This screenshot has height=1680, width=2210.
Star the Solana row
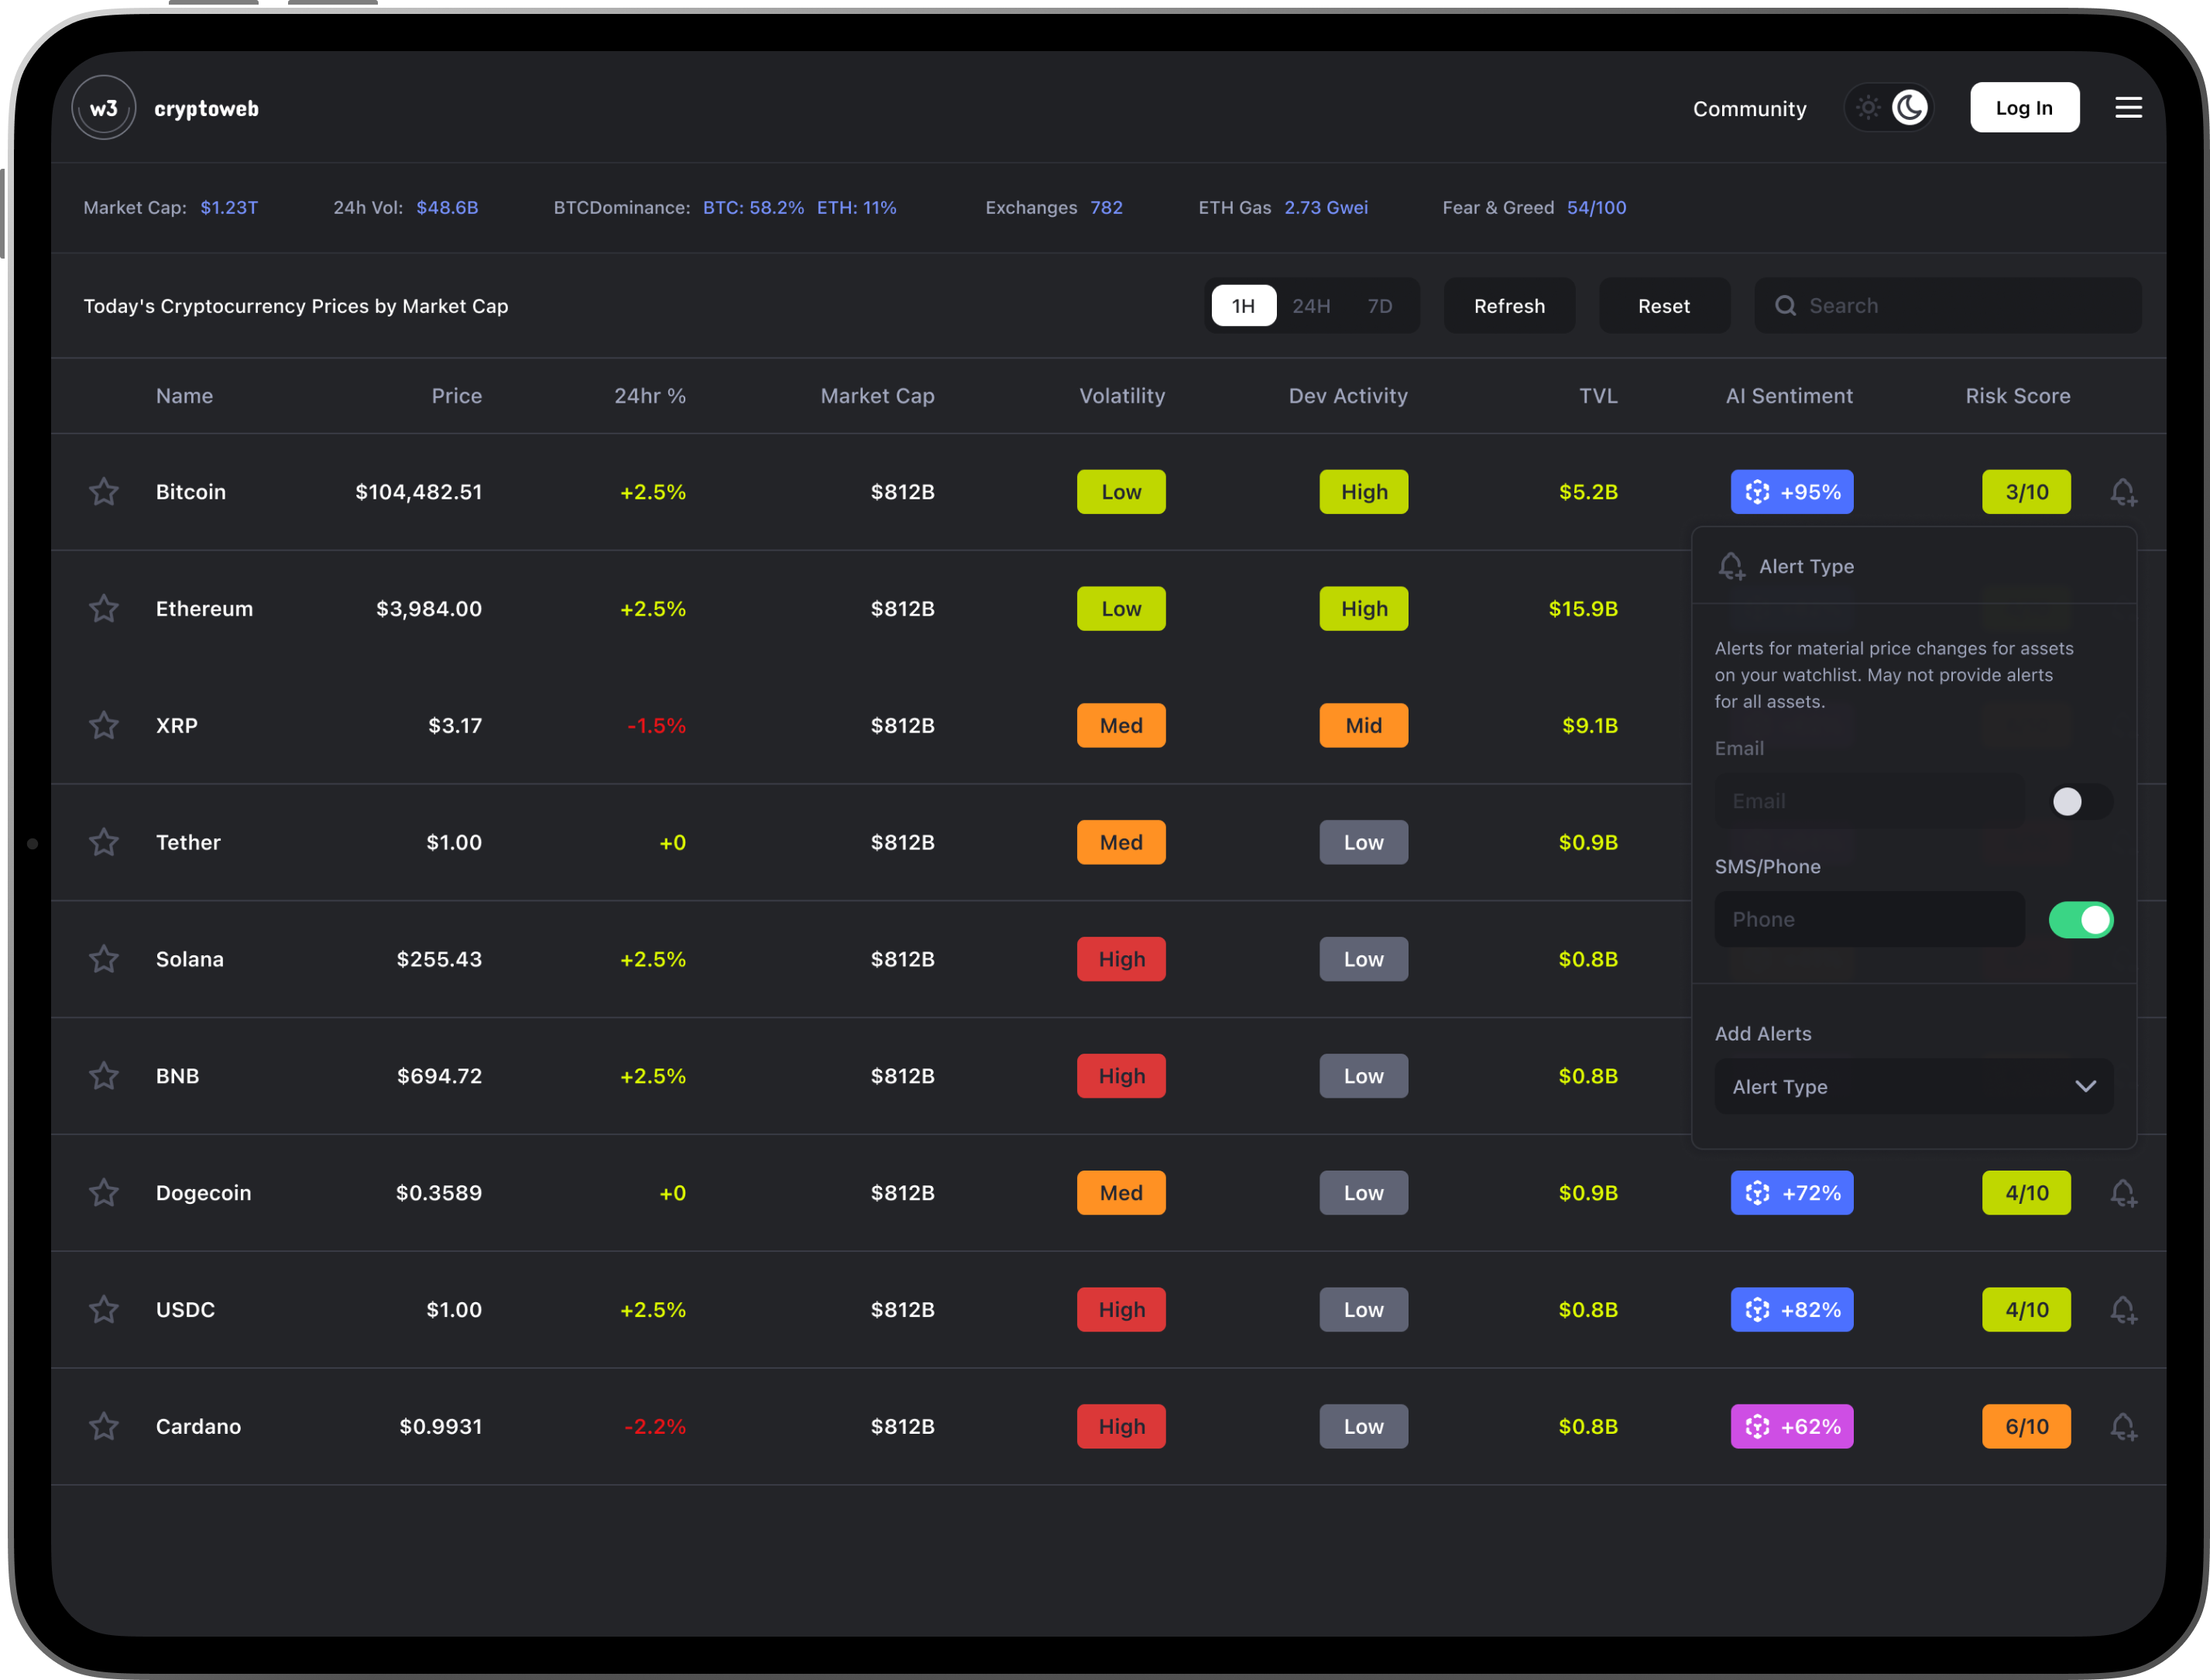pyautogui.click(x=104, y=959)
